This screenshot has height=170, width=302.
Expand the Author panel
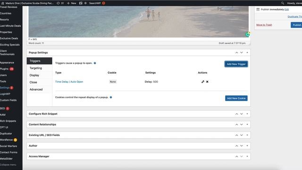pos(247,146)
